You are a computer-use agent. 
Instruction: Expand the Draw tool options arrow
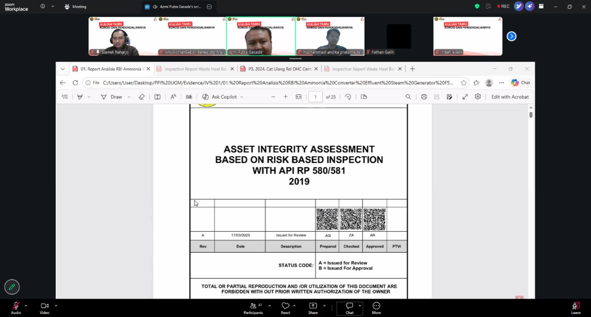(x=129, y=97)
